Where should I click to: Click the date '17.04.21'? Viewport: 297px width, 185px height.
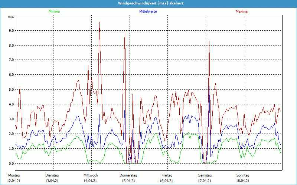[x=205, y=181]
